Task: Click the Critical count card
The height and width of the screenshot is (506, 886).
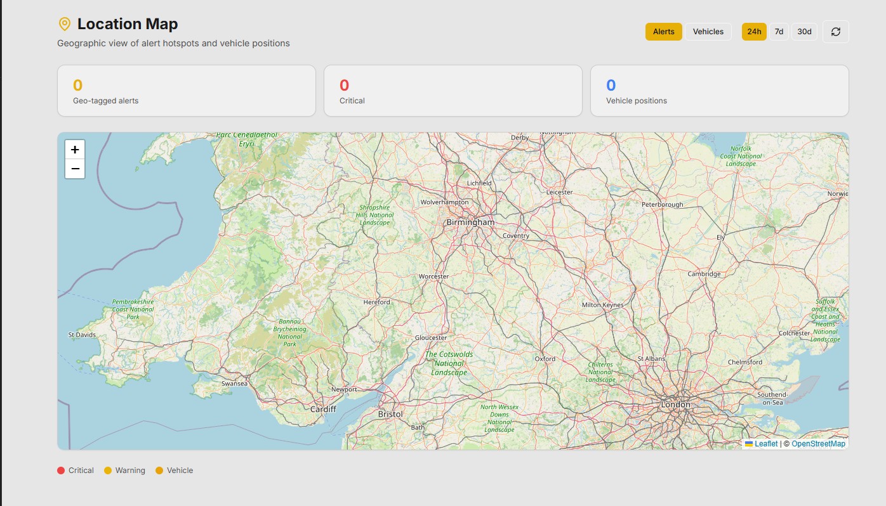Action: click(453, 91)
